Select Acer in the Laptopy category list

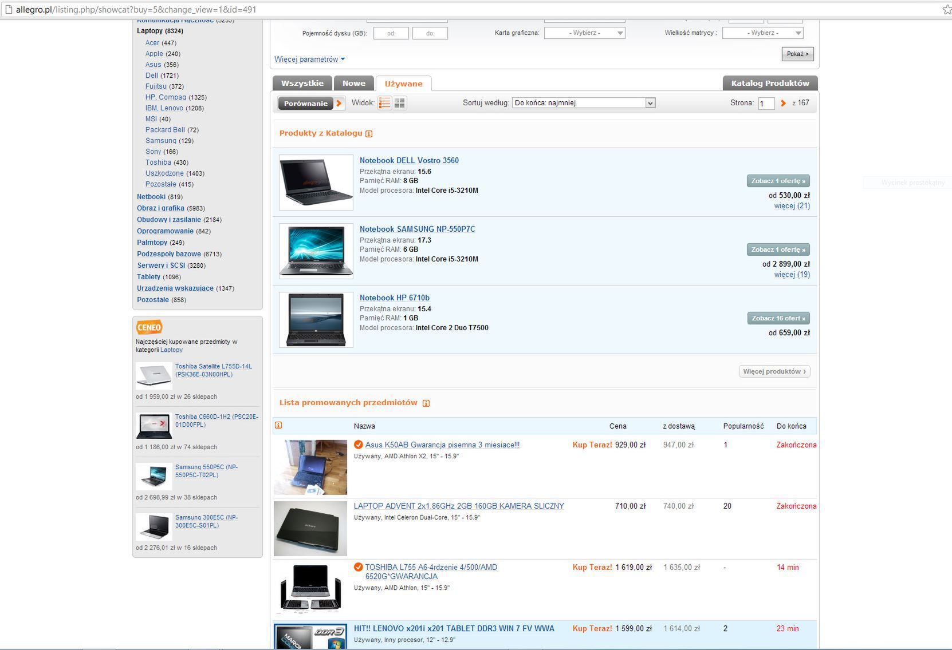(152, 43)
